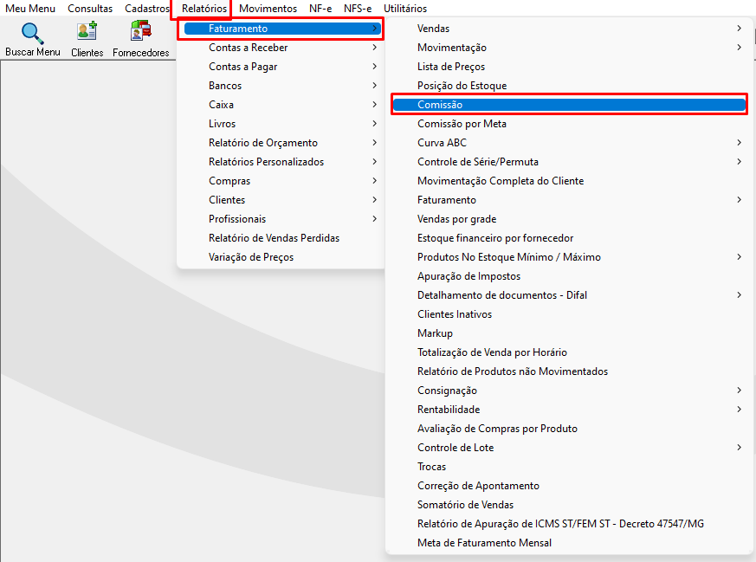The width and height of the screenshot is (756, 562).
Task: Click the Buscar Menu magnifier icon
Action: tap(32, 33)
